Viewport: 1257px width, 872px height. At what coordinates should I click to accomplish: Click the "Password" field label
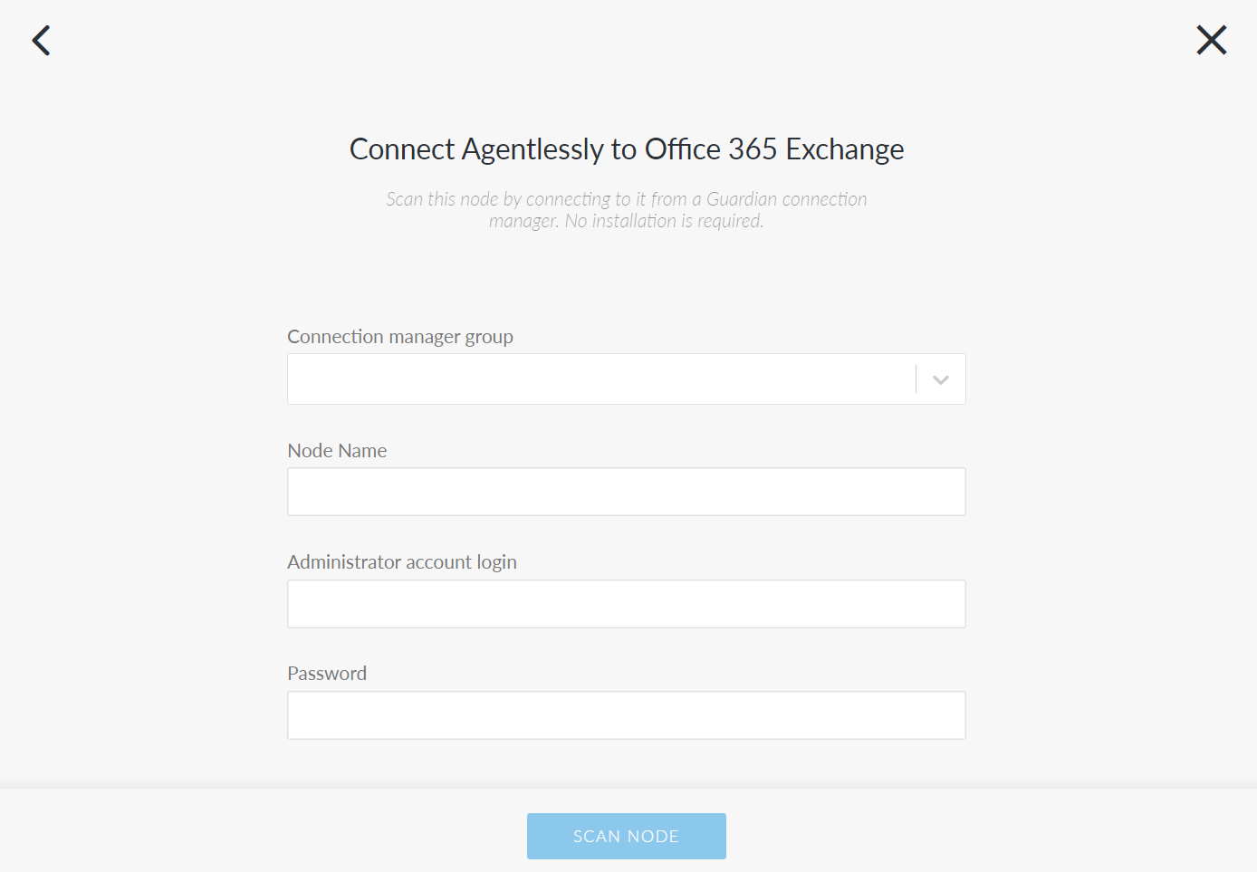click(327, 674)
